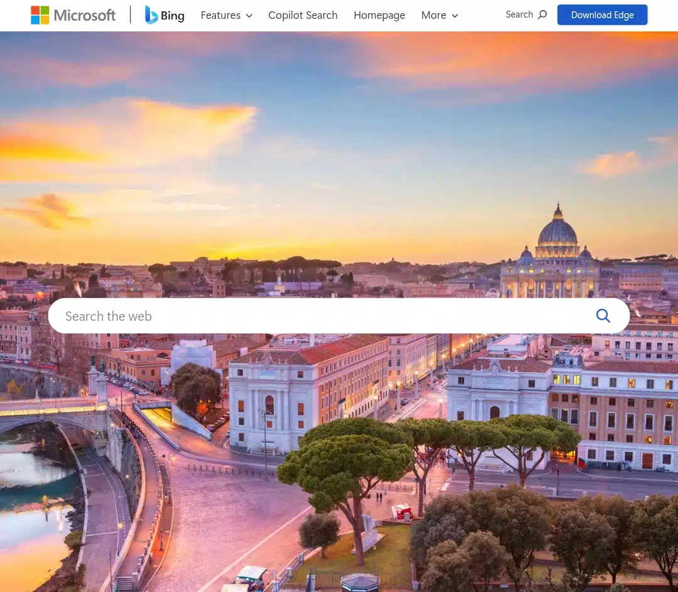
Task: Go to the Homepage nav link
Action: pyautogui.click(x=379, y=15)
